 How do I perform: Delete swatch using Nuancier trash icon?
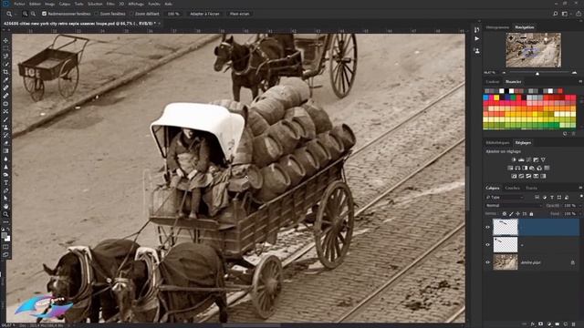[x=574, y=134]
